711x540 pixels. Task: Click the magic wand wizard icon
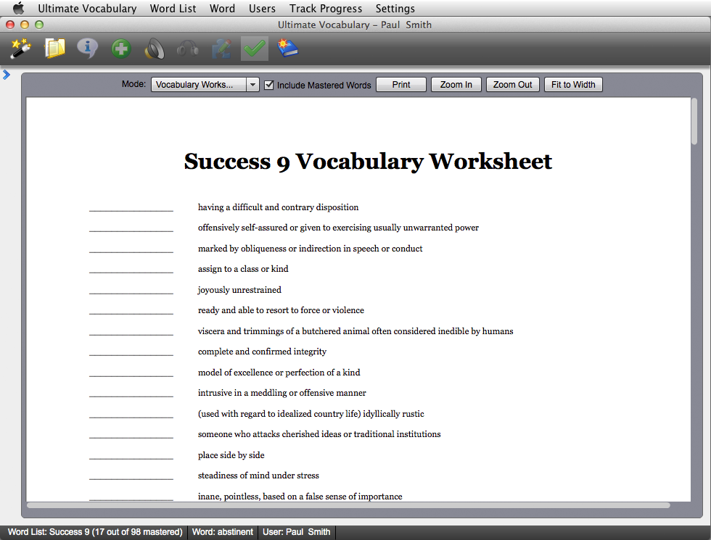[x=20, y=49]
